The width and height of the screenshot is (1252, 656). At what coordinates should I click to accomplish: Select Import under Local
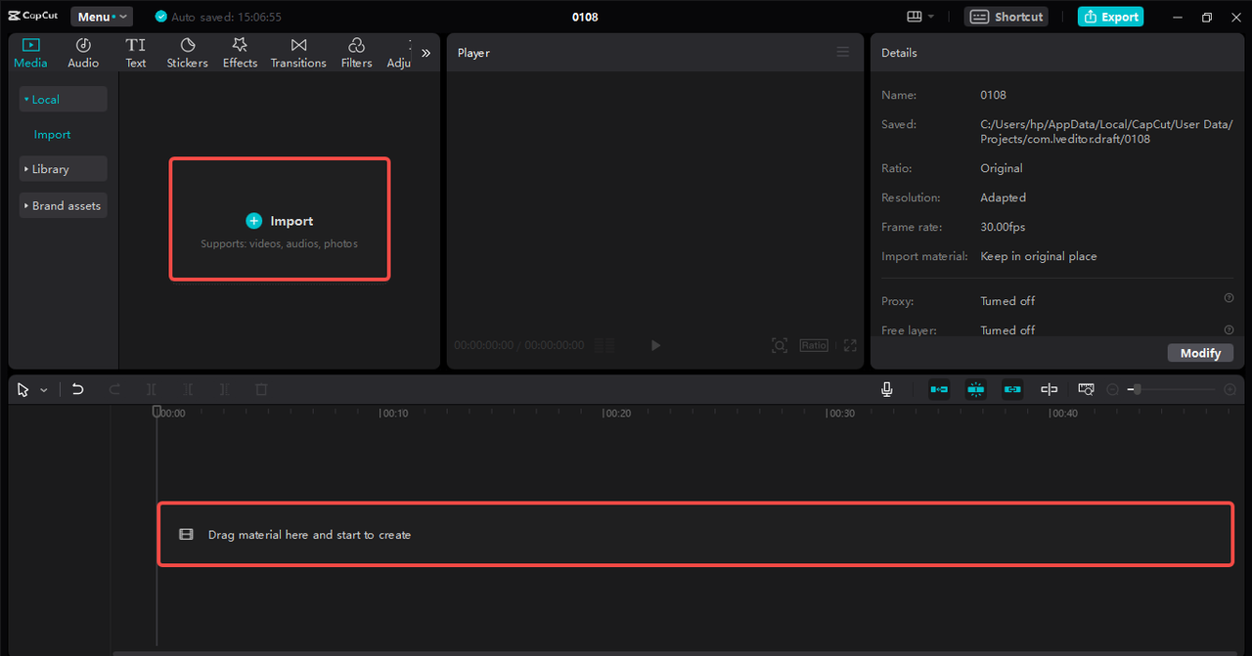[53, 135]
